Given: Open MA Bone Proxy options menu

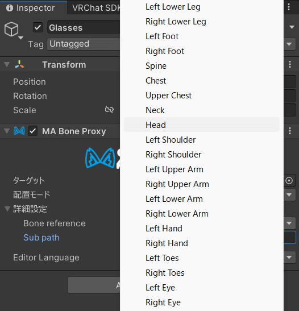Looking at the screenshot, I should pyautogui.click(x=290, y=131).
